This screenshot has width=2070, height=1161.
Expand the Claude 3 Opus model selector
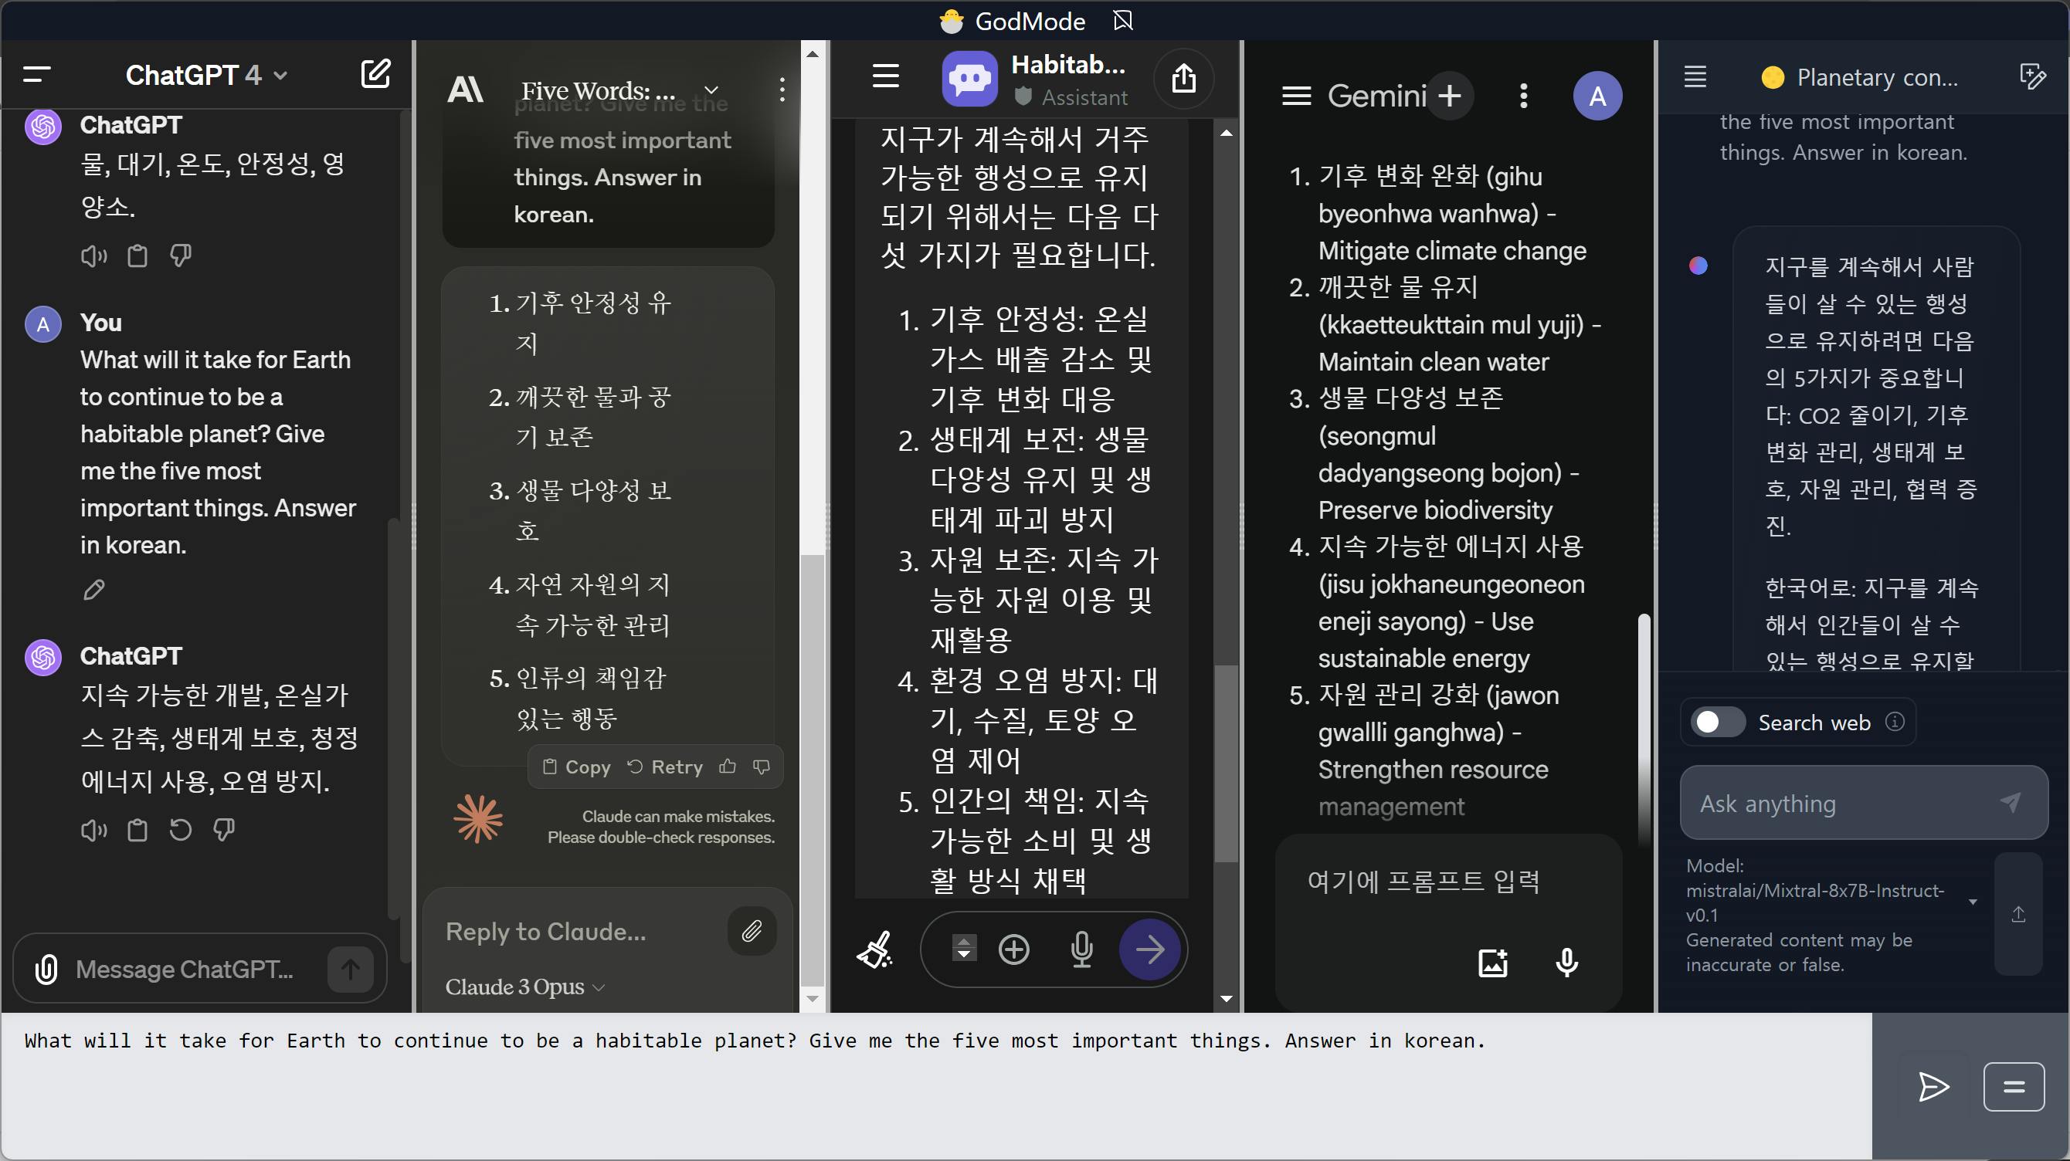524,987
